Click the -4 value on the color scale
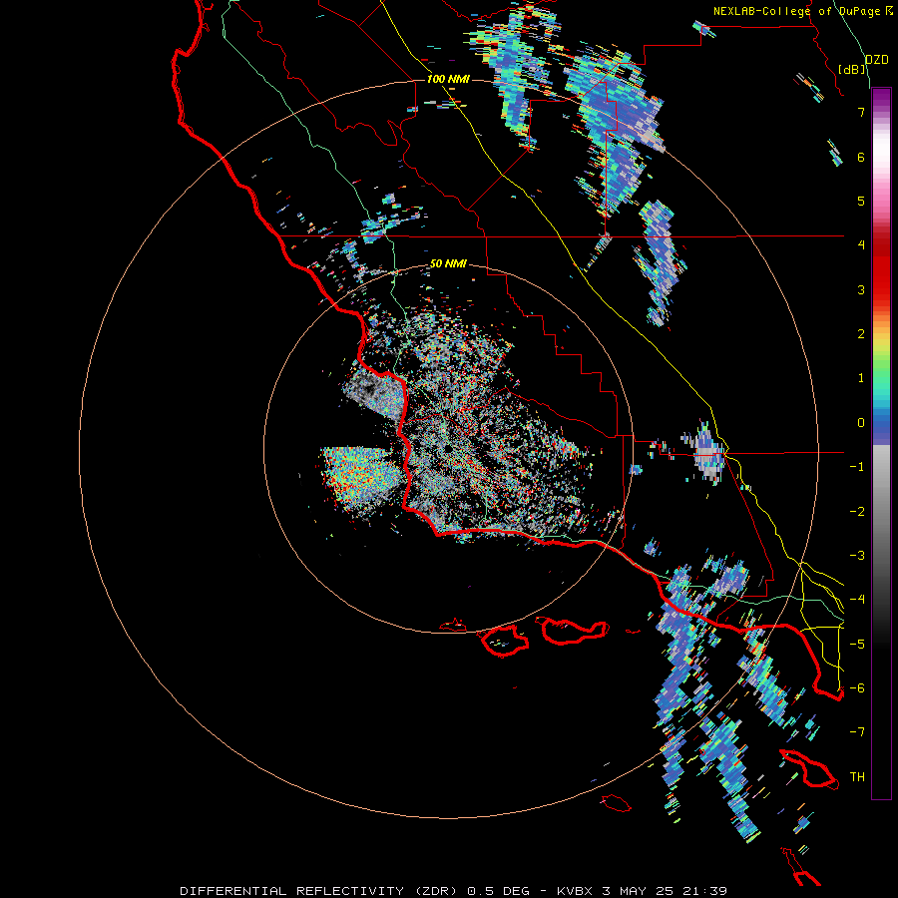 click(x=857, y=599)
